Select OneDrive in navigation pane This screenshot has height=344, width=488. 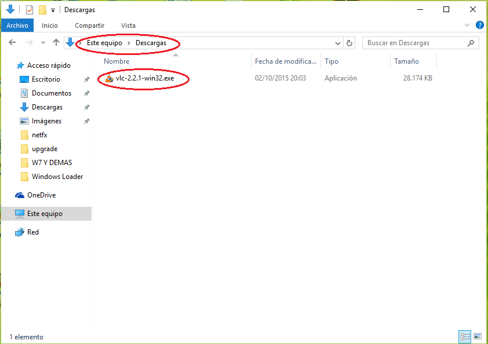[x=41, y=195]
